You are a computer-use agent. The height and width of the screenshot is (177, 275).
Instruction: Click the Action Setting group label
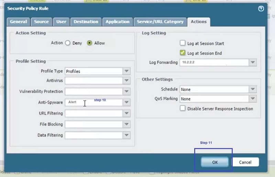tap(31, 33)
